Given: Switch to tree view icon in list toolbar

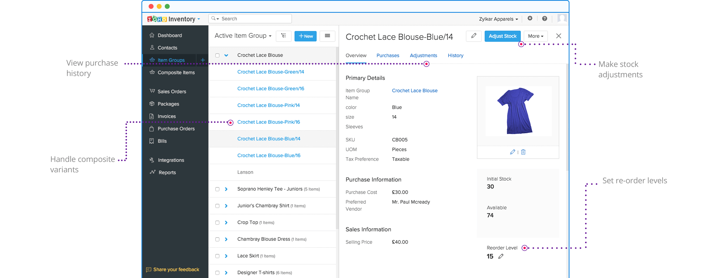Looking at the screenshot, I should [283, 36].
